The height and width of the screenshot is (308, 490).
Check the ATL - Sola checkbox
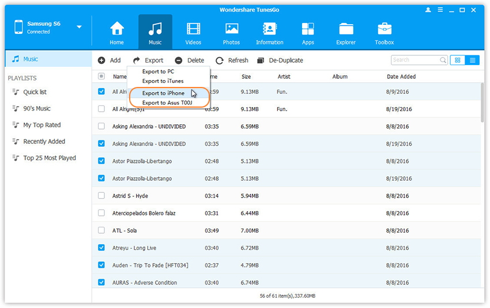(101, 230)
